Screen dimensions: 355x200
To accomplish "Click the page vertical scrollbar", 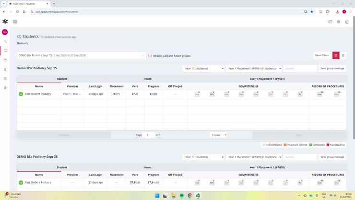I will tap(354, 77).
